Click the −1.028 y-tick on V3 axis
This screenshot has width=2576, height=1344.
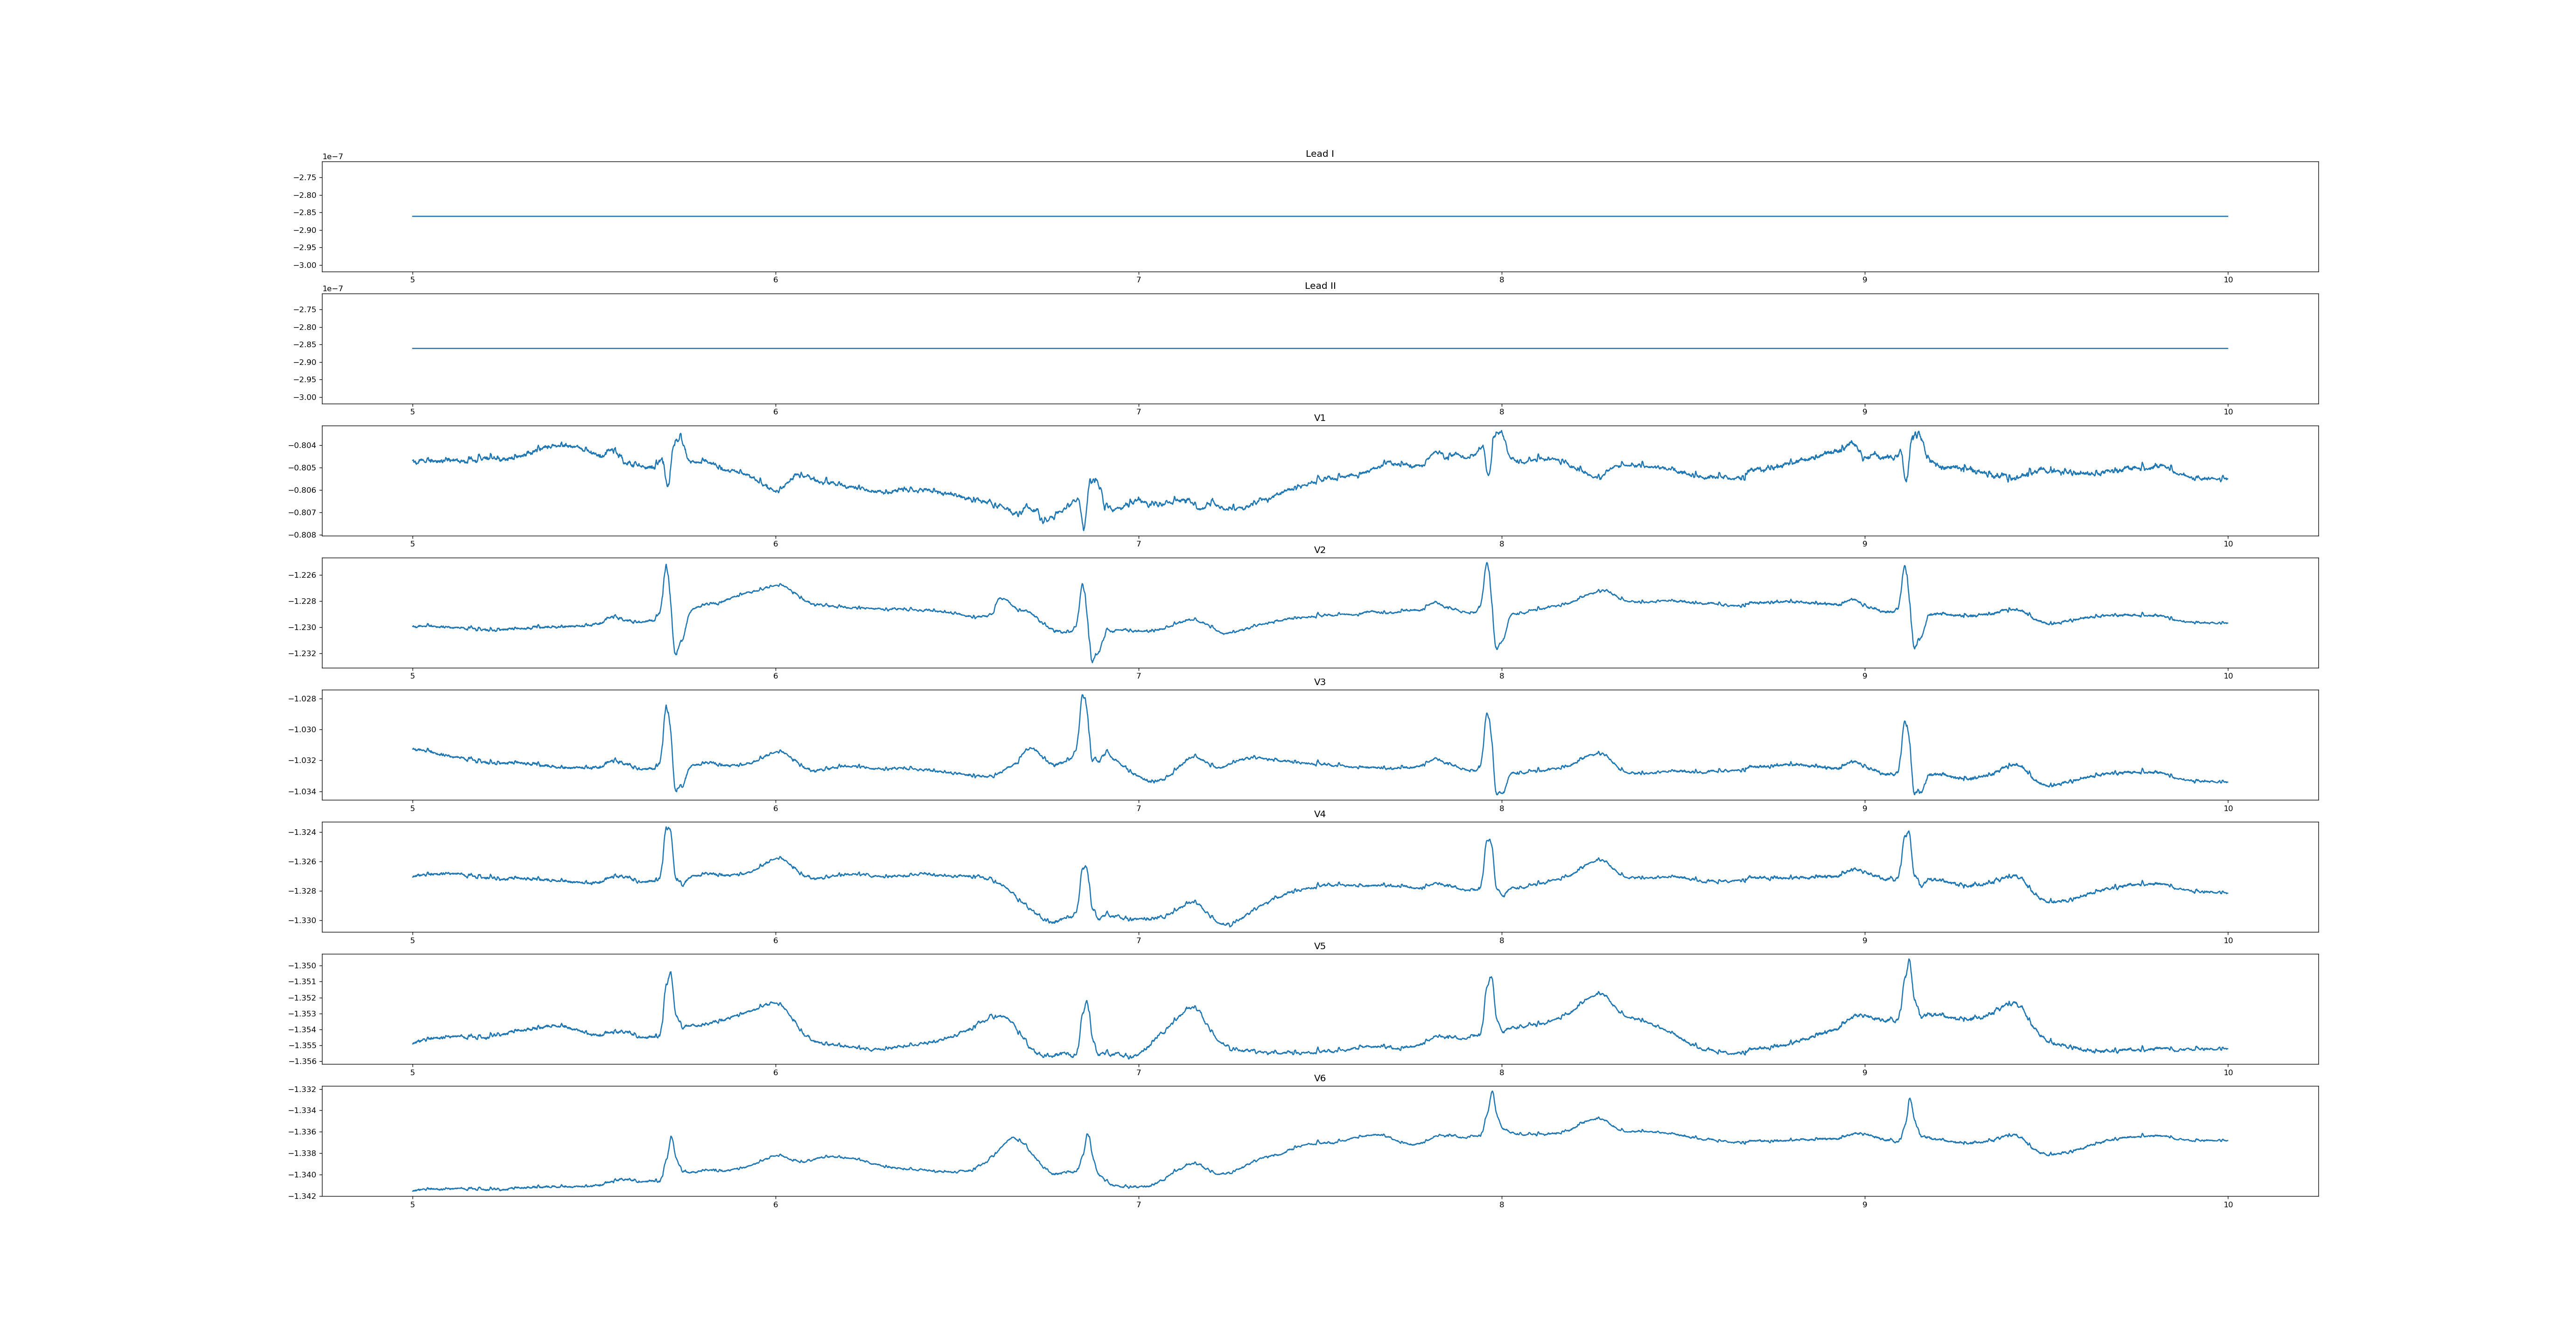[303, 699]
